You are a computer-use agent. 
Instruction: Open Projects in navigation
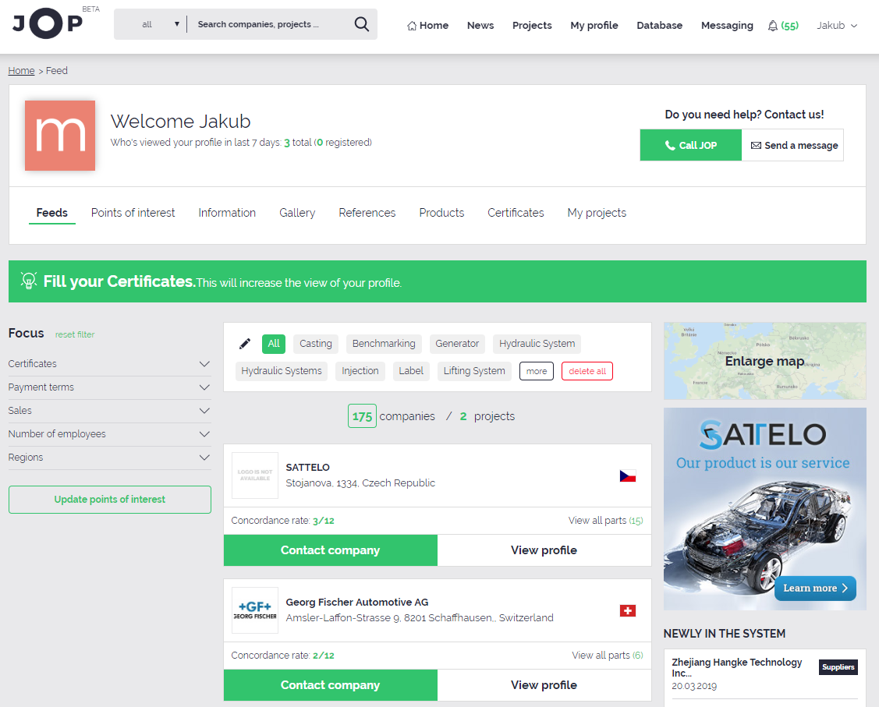532,26
